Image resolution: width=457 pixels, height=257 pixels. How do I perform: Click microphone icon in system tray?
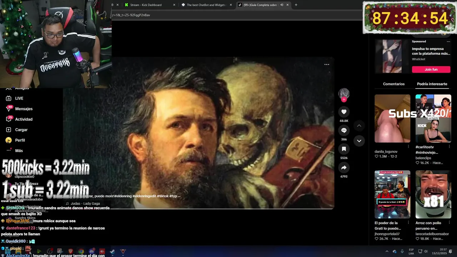pyautogui.click(x=402, y=251)
